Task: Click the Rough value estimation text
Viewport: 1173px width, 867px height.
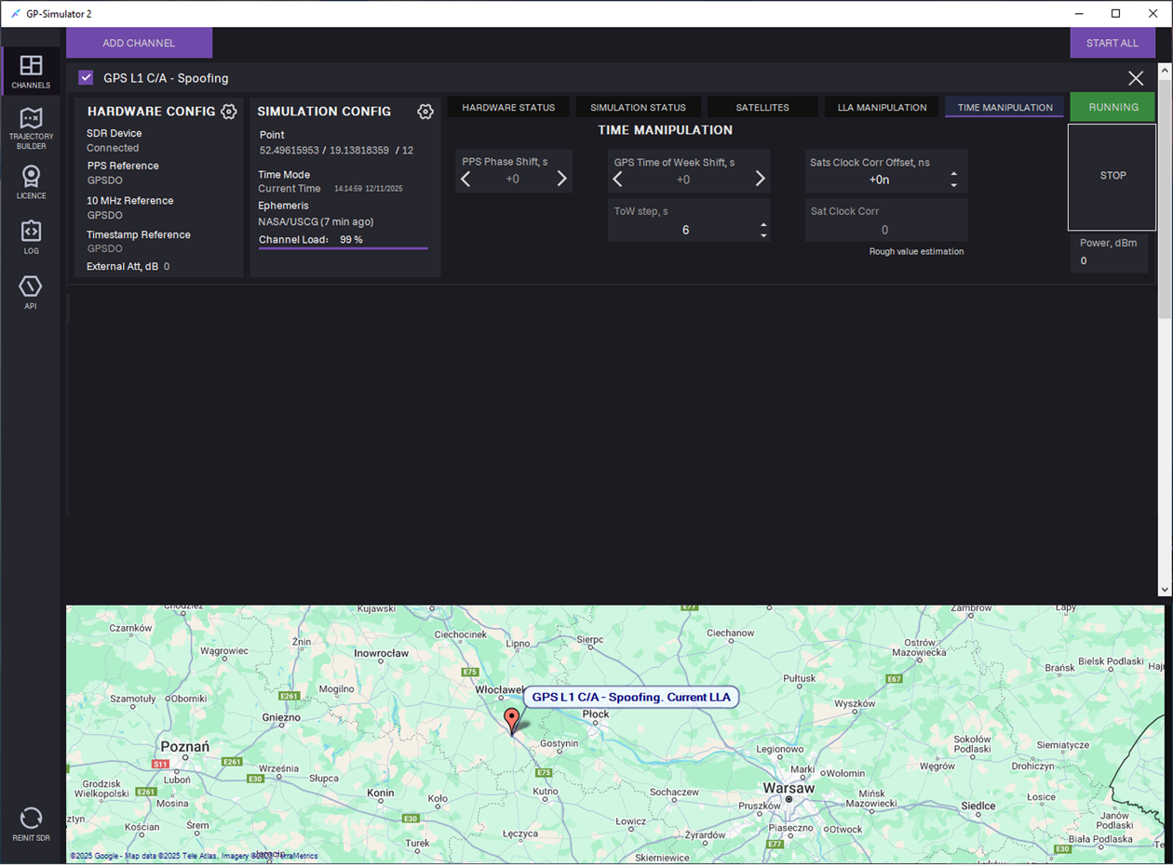Action: tap(916, 252)
